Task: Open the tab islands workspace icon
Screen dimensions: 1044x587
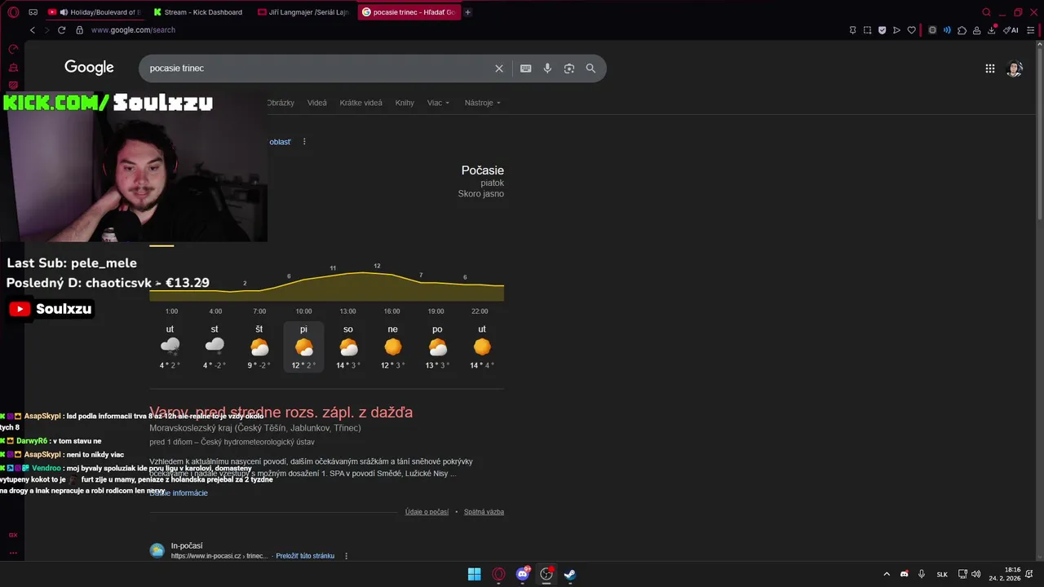Action: pos(33,12)
